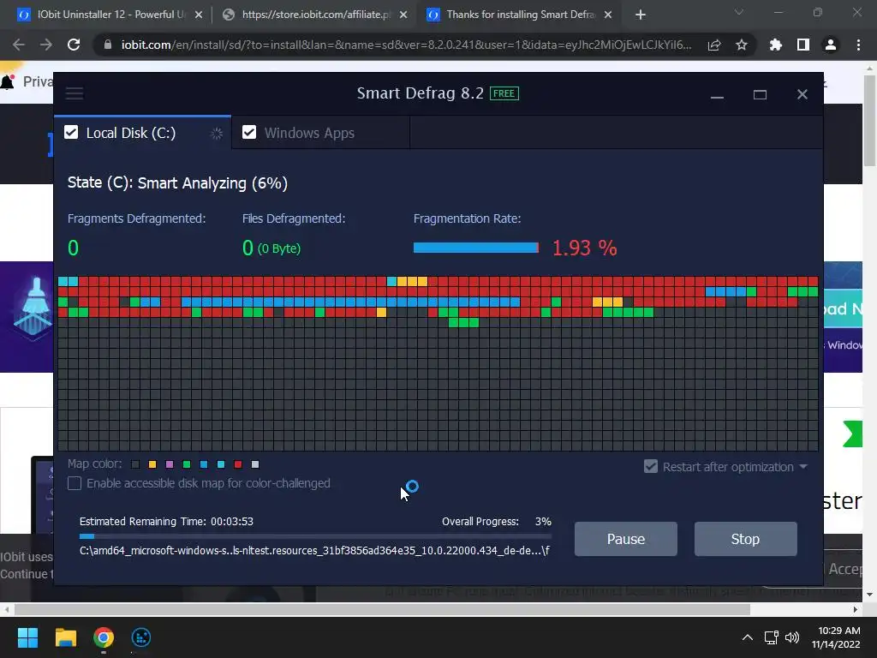Switch to the Local Disk (C:) tab
The height and width of the screenshot is (658, 877).
143,133
